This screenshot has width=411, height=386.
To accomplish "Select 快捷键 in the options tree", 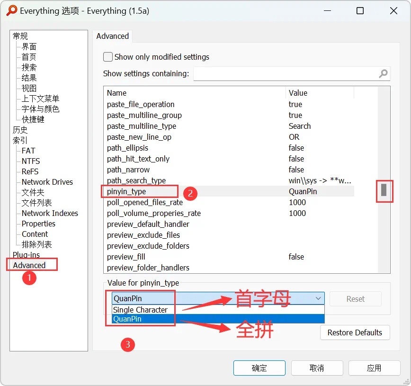I will [x=33, y=119].
